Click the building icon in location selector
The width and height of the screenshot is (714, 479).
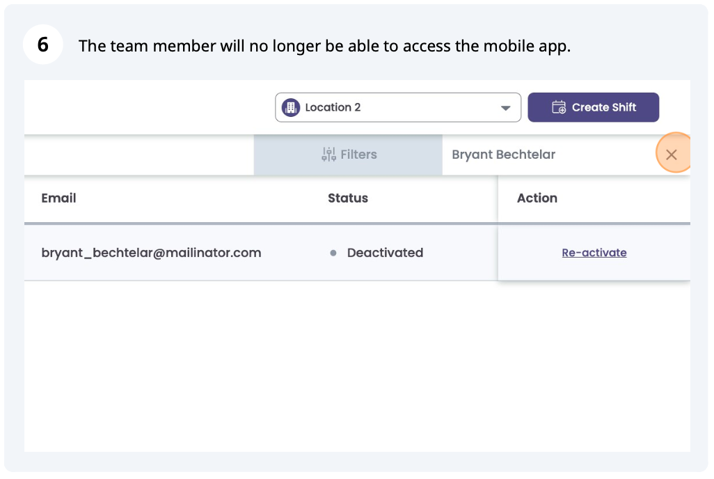(x=290, y=107)
